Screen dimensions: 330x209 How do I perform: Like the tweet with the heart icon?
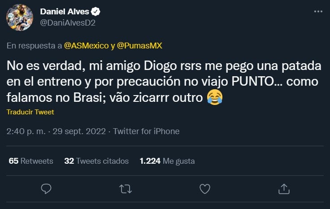click(204, 189)
